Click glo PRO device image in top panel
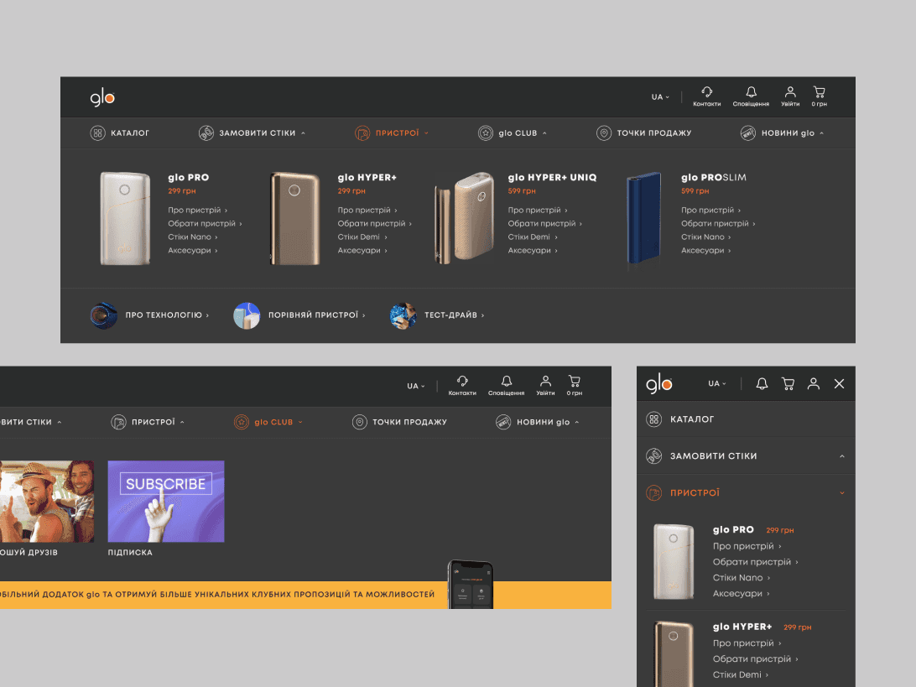The image size is (916, 687). pyautogui.click(x=125, y=218)
